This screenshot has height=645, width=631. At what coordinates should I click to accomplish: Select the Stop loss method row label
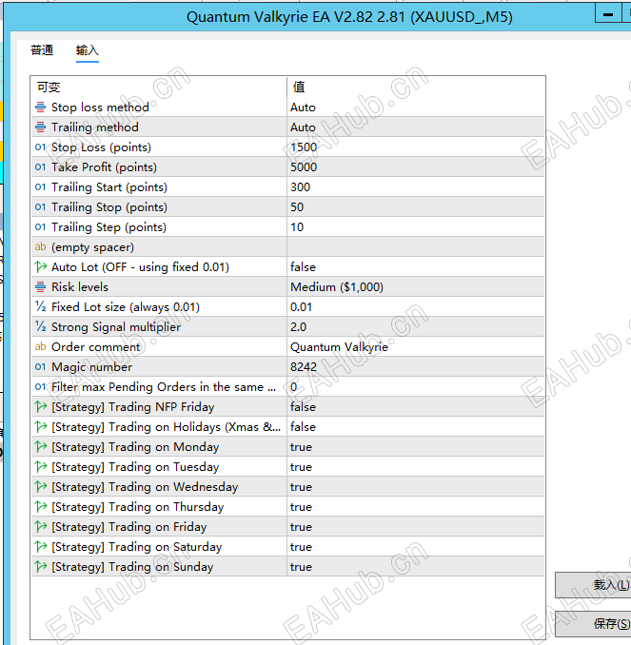click(x=100, y=107)
